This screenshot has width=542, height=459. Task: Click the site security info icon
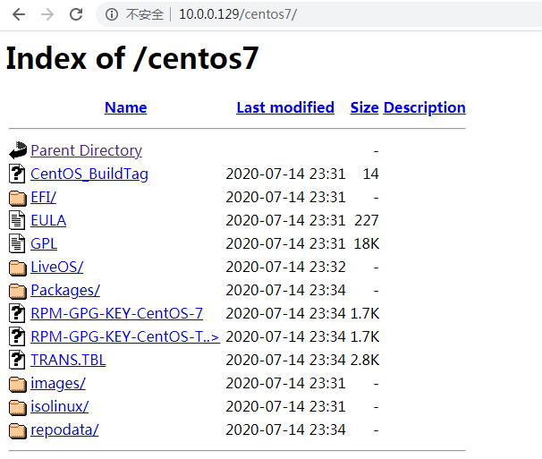click(112, 14)
